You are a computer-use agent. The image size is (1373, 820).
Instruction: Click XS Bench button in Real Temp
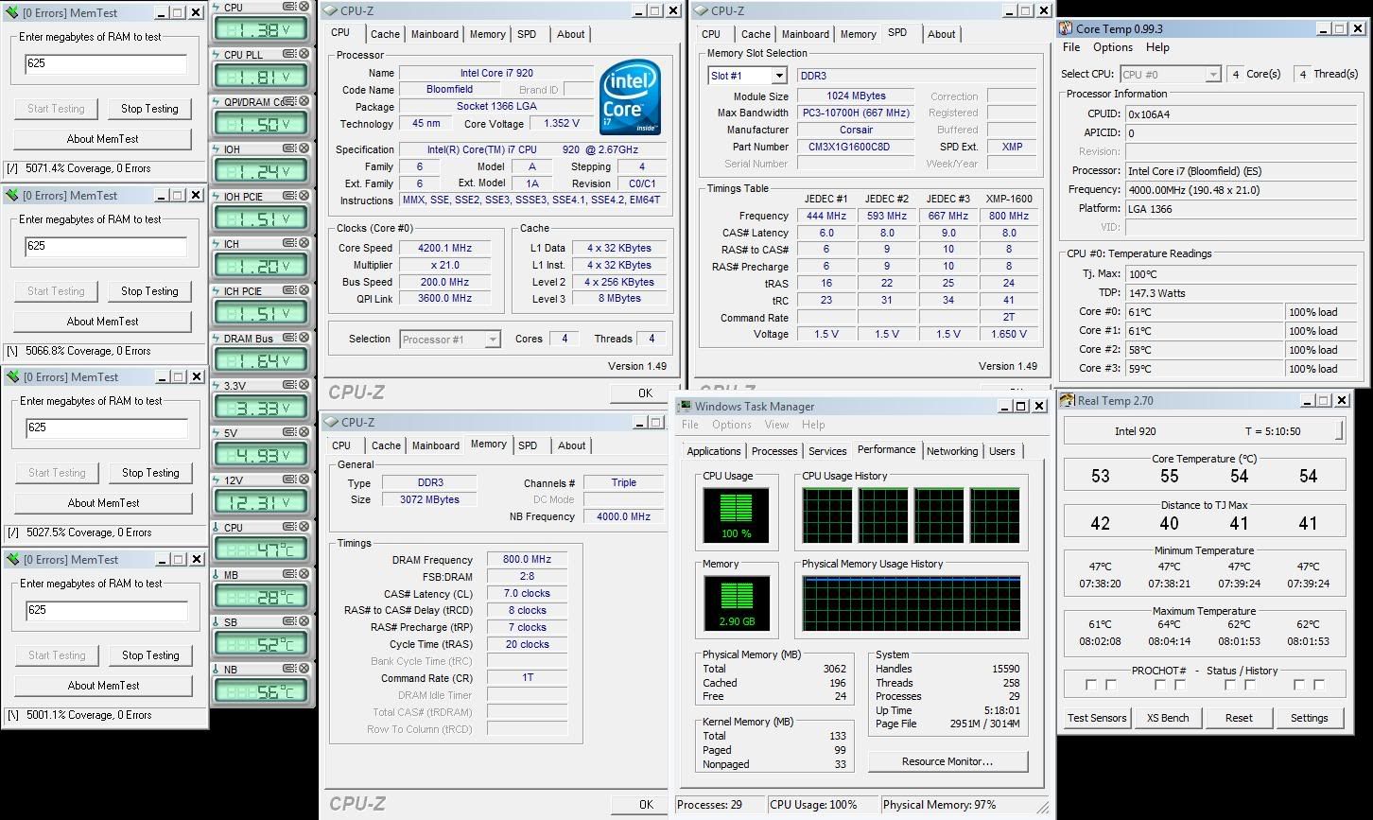point(1168,718)
